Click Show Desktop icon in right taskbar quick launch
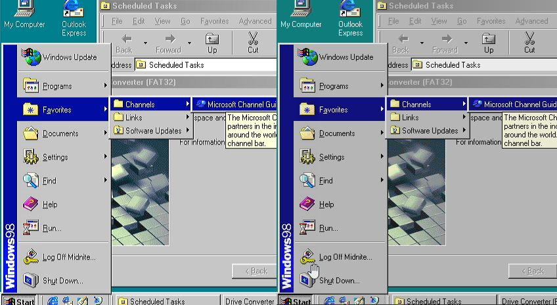 (359, 301)
